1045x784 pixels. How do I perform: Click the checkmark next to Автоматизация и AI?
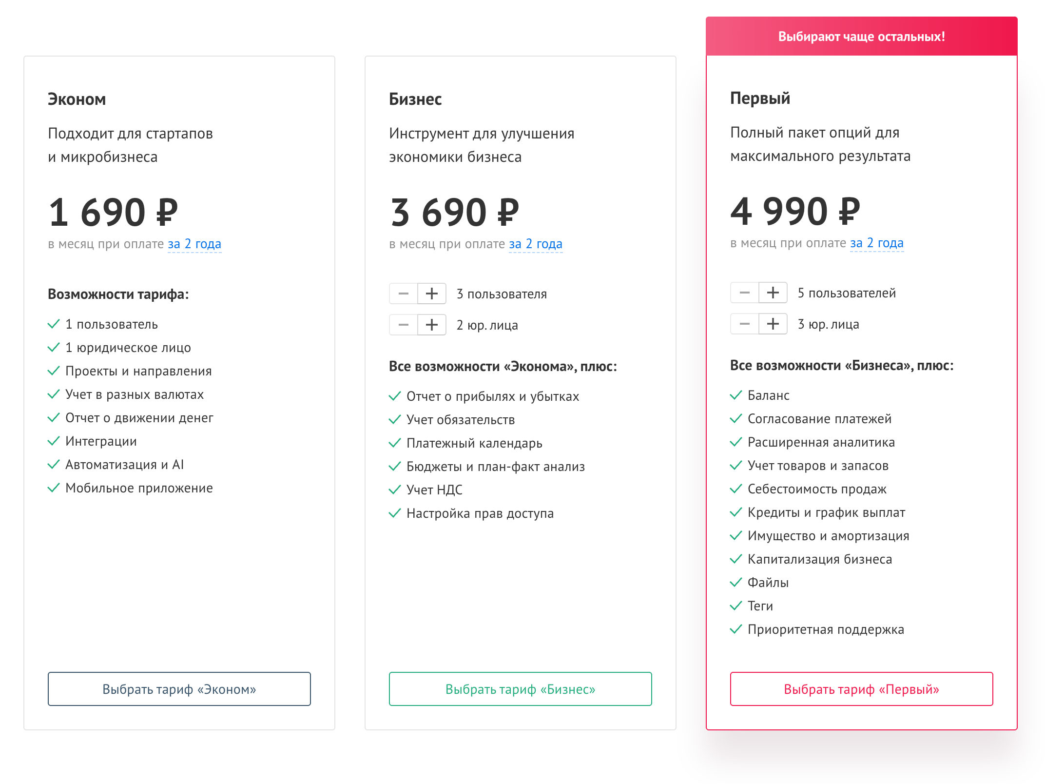click(x=54, y=464)
